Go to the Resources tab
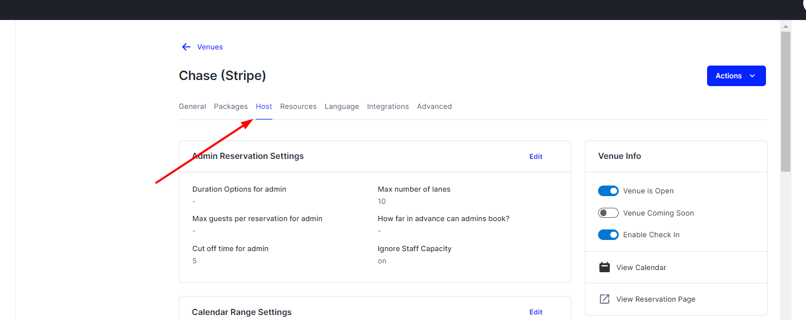806x320 pixels. [298, 107]
